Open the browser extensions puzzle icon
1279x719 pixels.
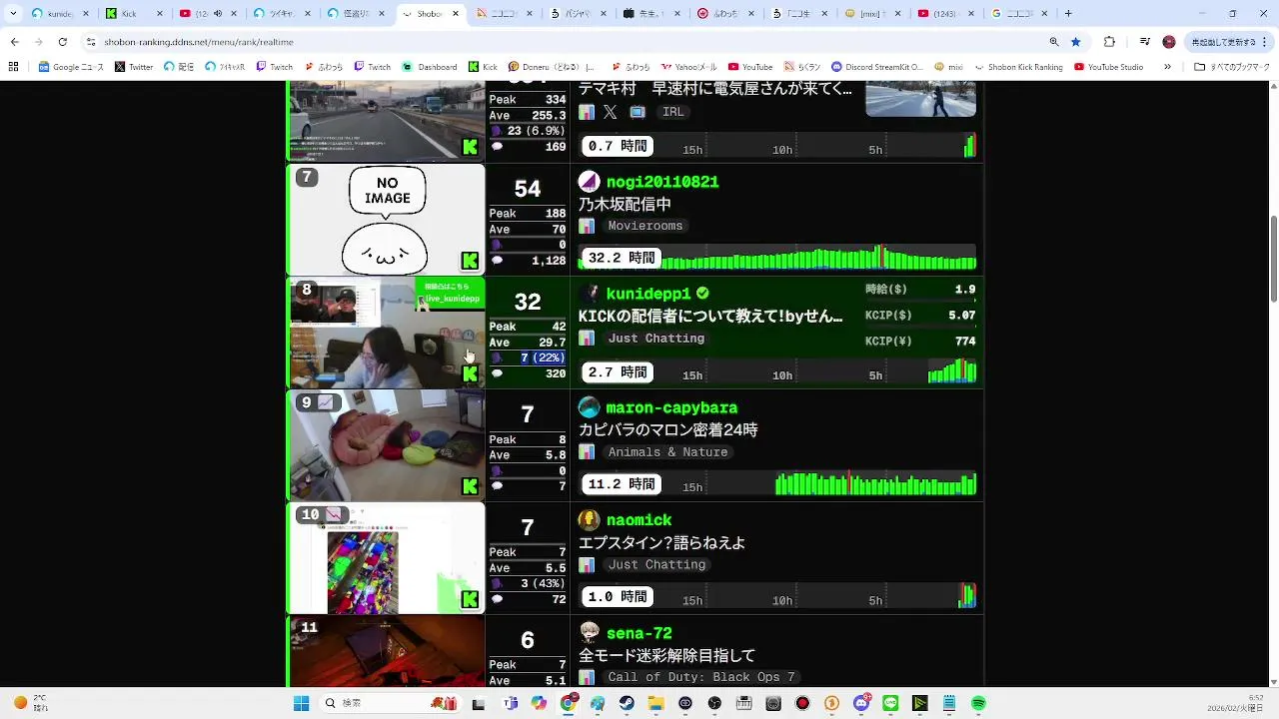(1109, 42)
